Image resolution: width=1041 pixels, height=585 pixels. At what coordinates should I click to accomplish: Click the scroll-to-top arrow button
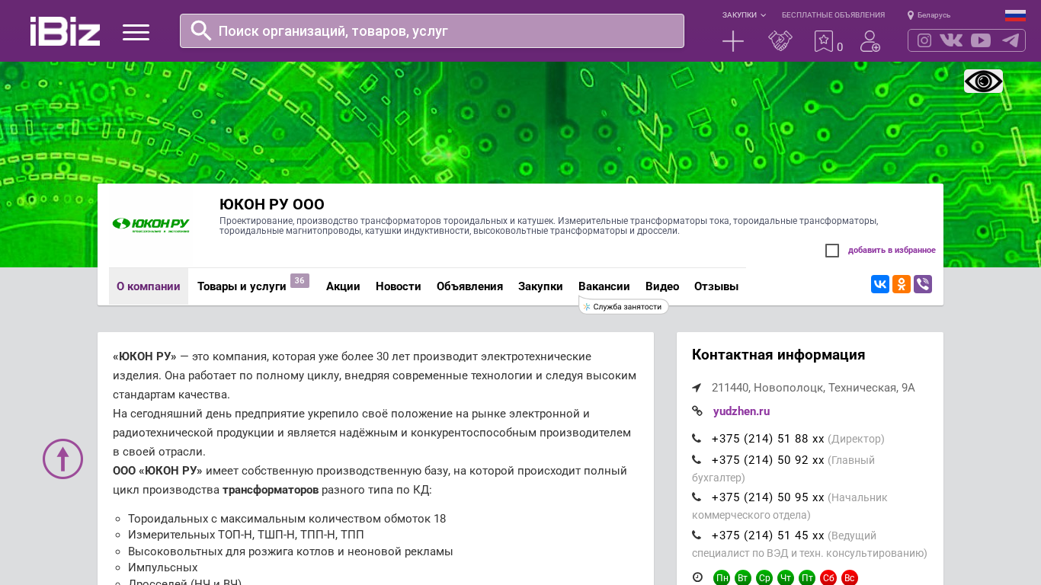pos(62,459)
